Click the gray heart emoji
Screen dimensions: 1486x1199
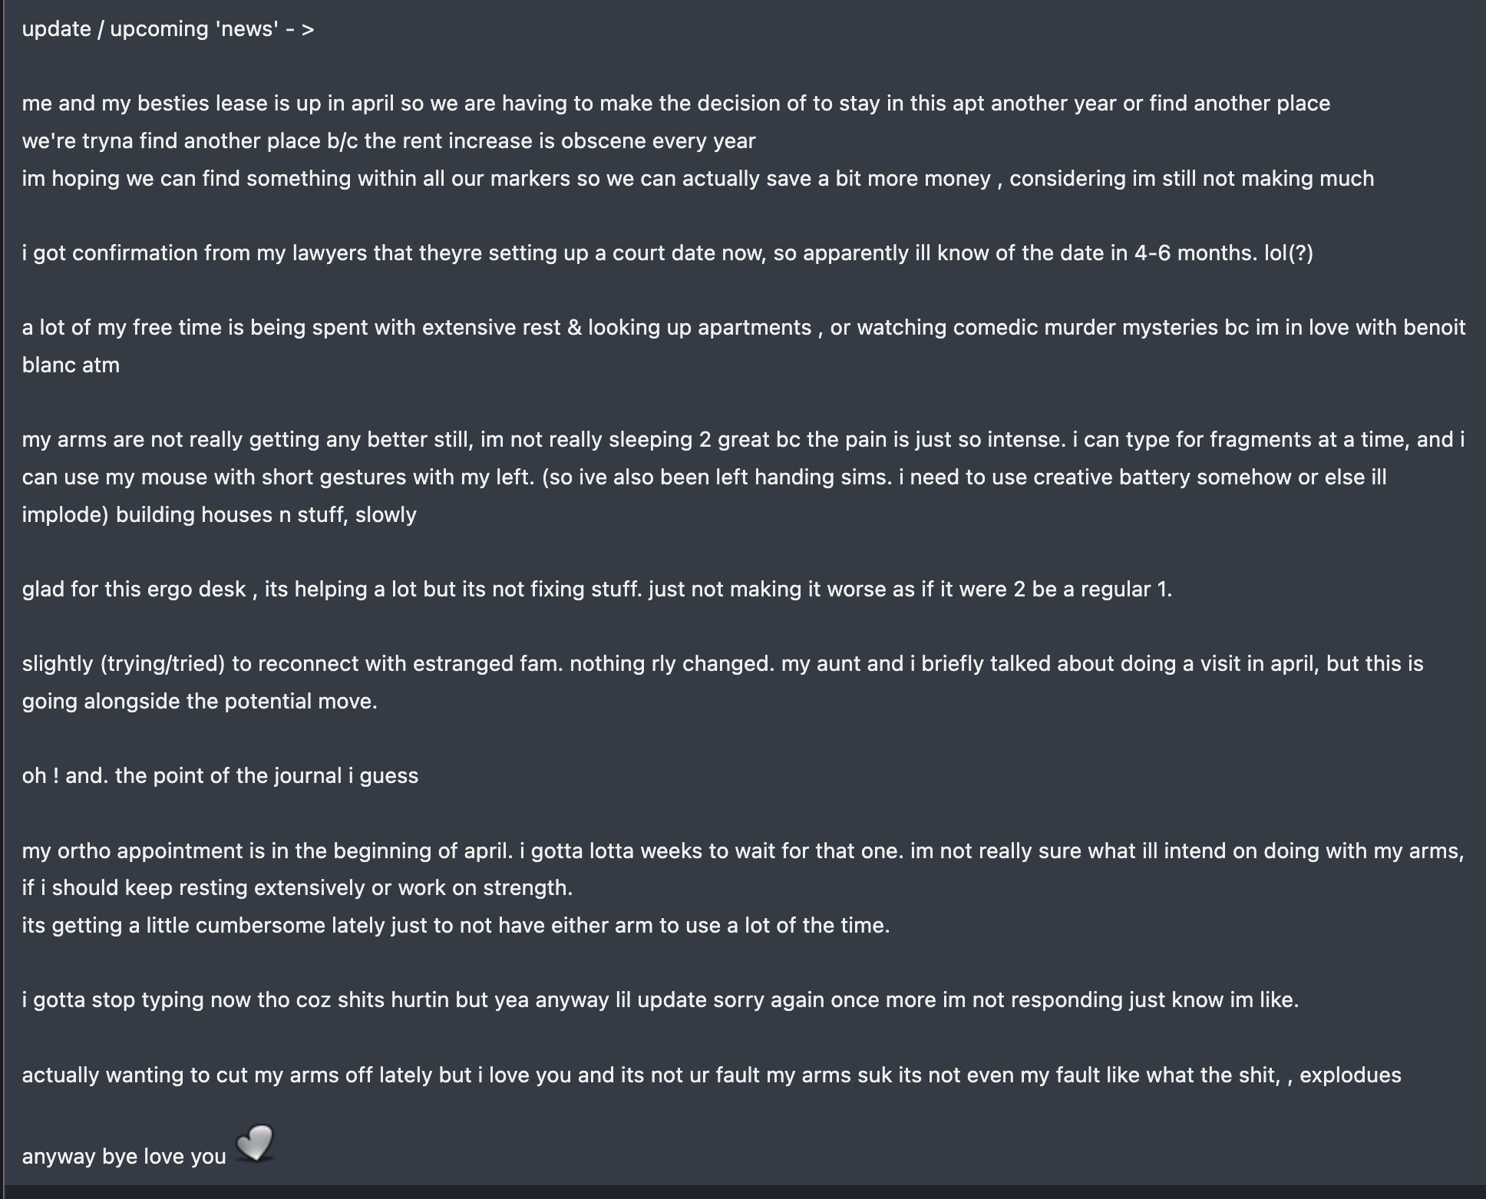255,1144
